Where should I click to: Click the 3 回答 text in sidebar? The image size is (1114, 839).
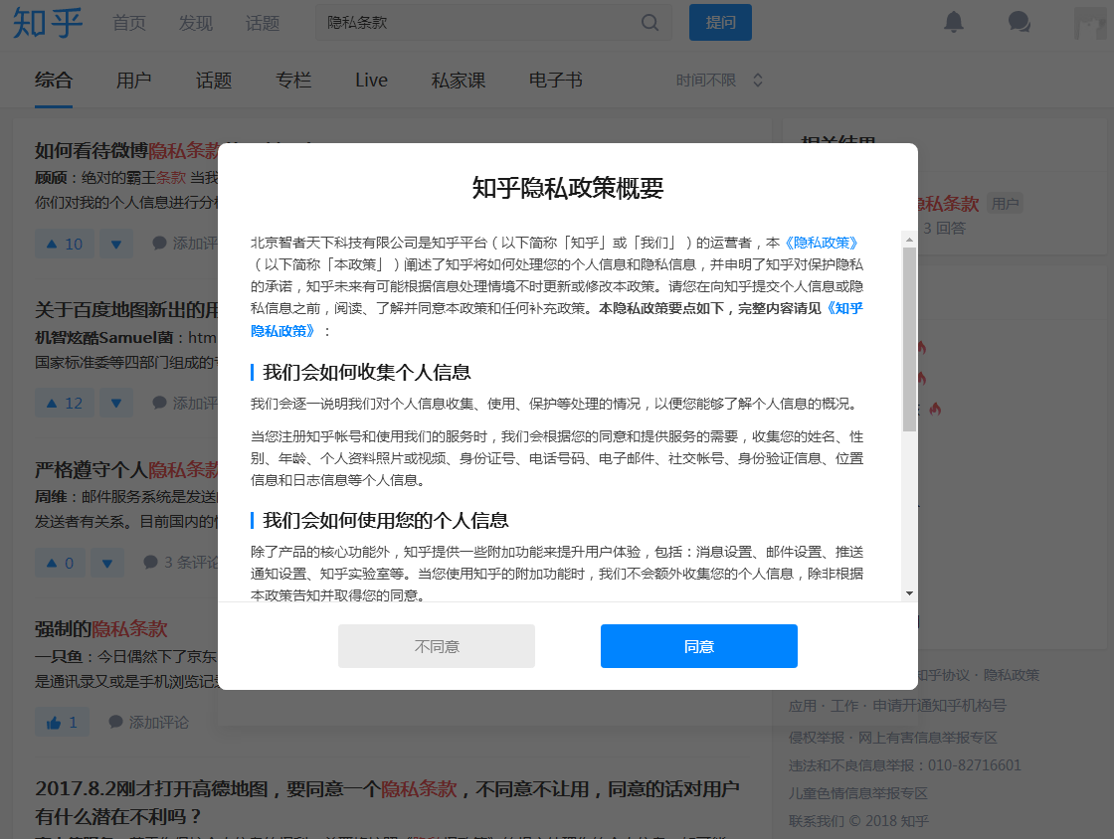[944, 228]
